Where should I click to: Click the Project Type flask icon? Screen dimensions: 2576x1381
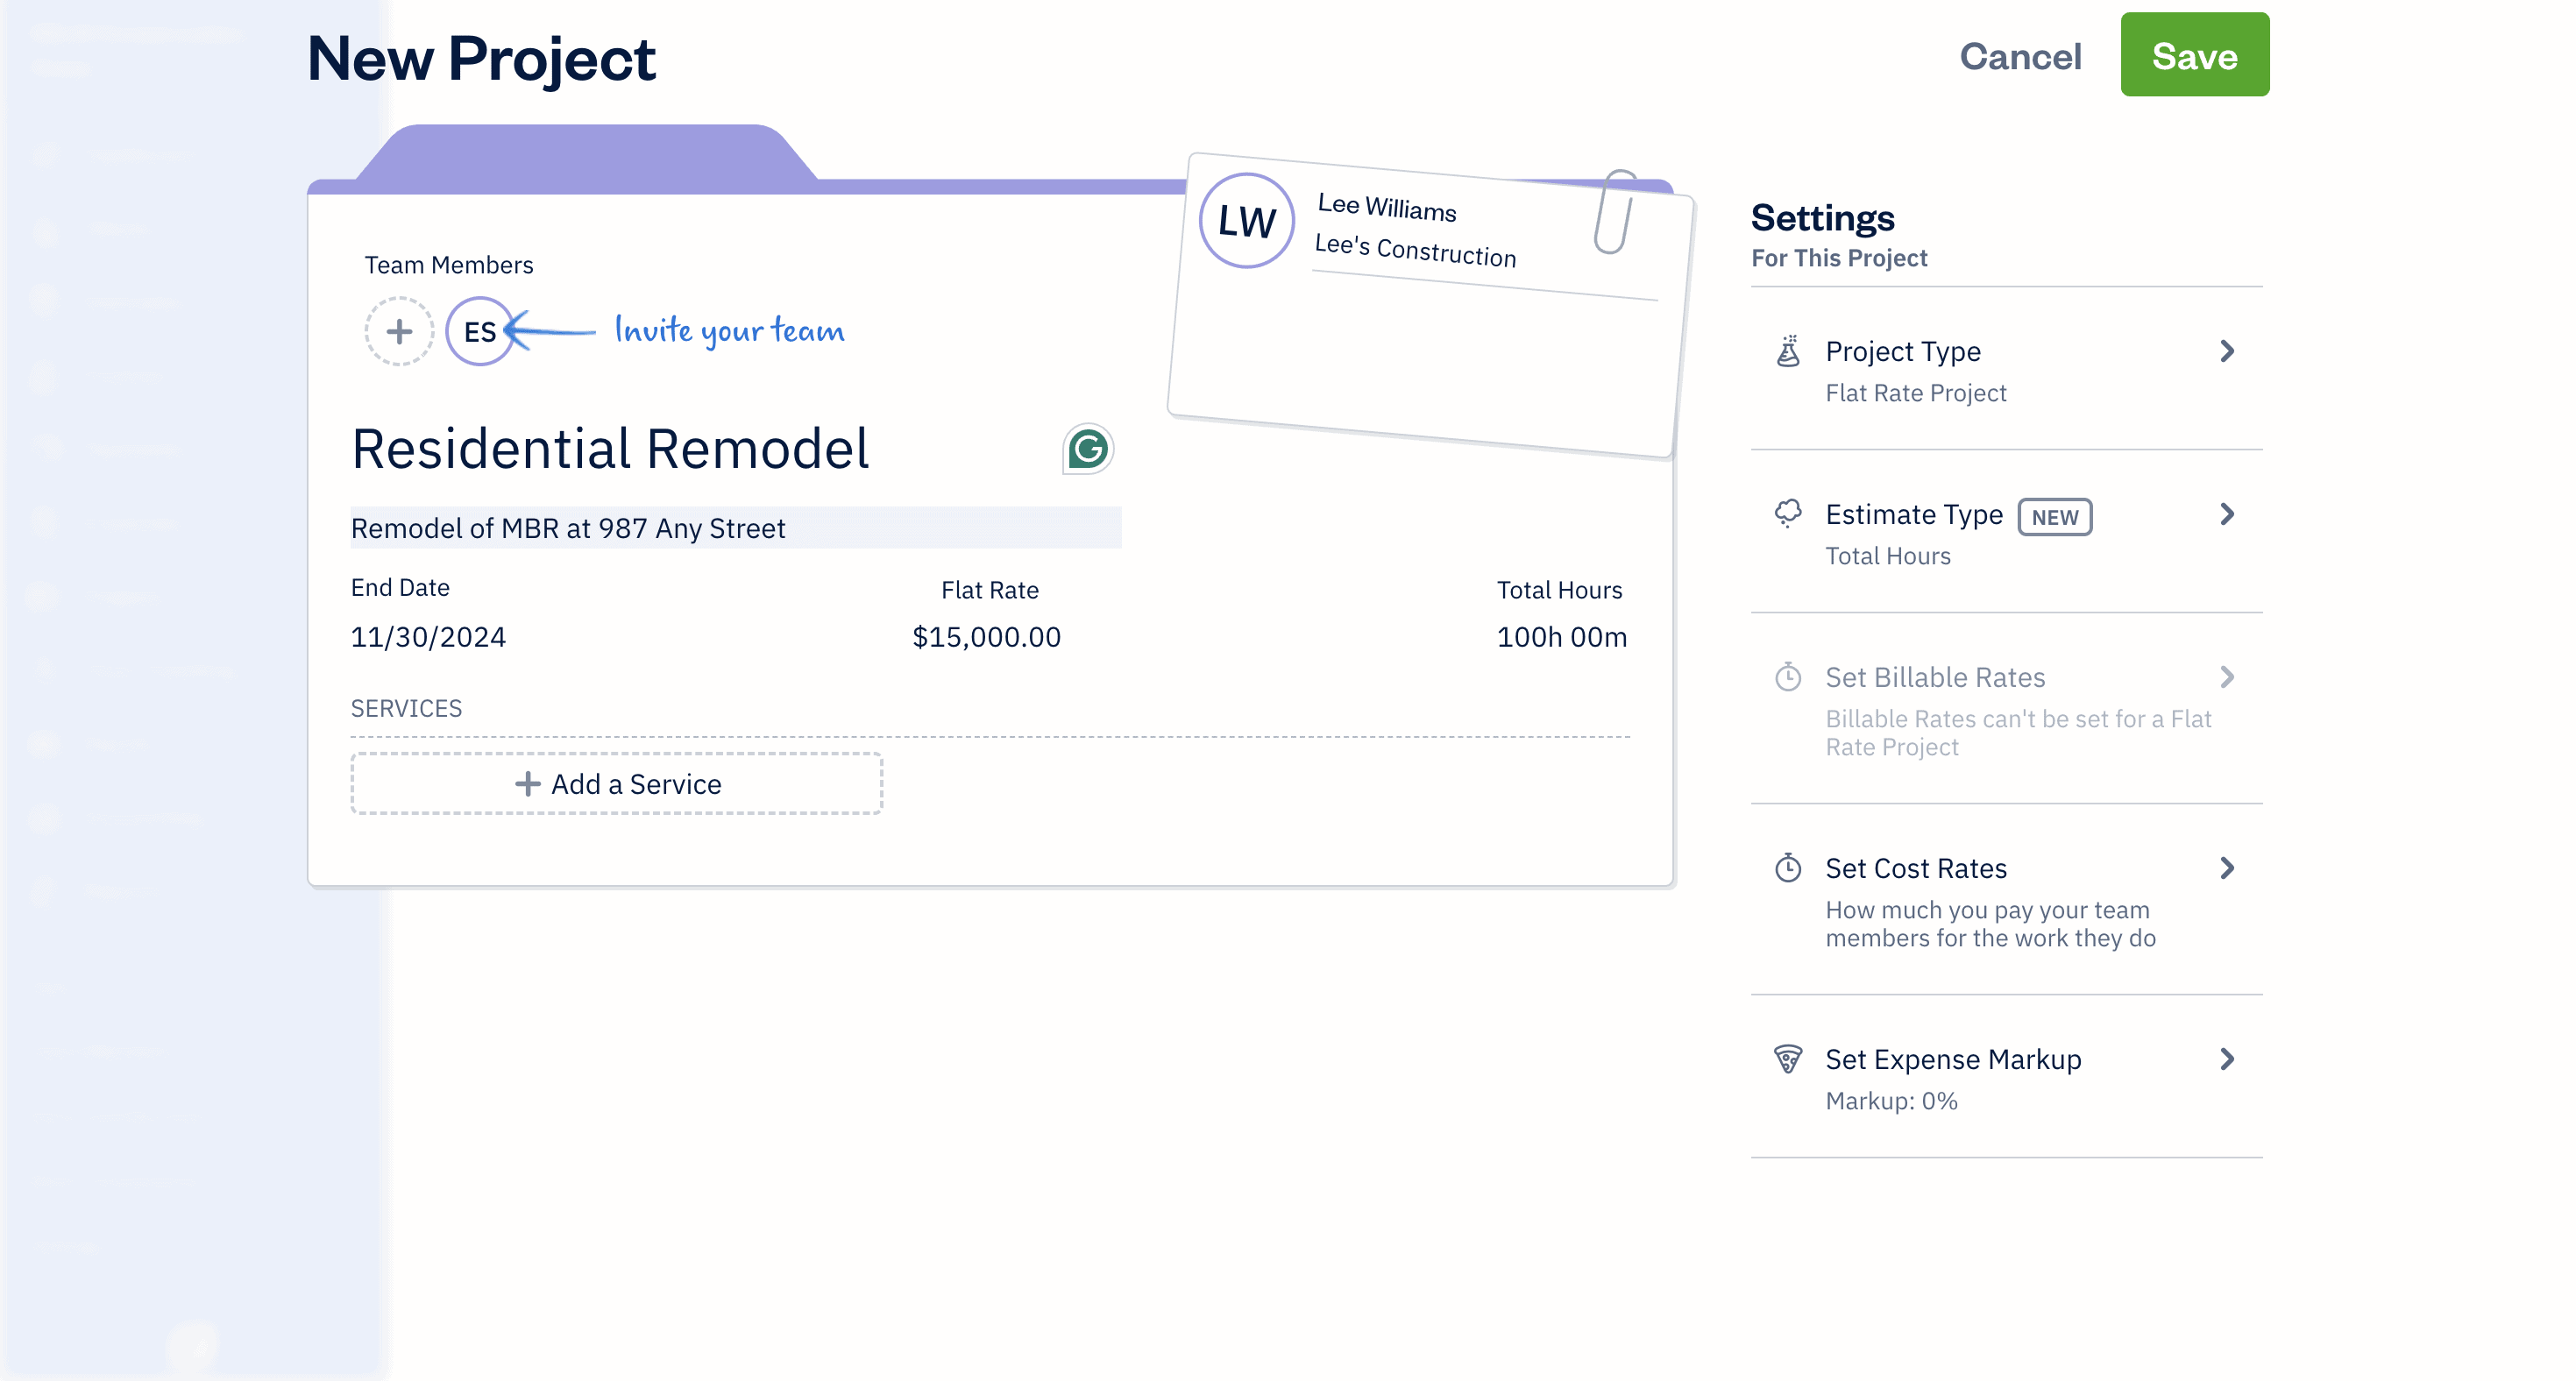1788,351
